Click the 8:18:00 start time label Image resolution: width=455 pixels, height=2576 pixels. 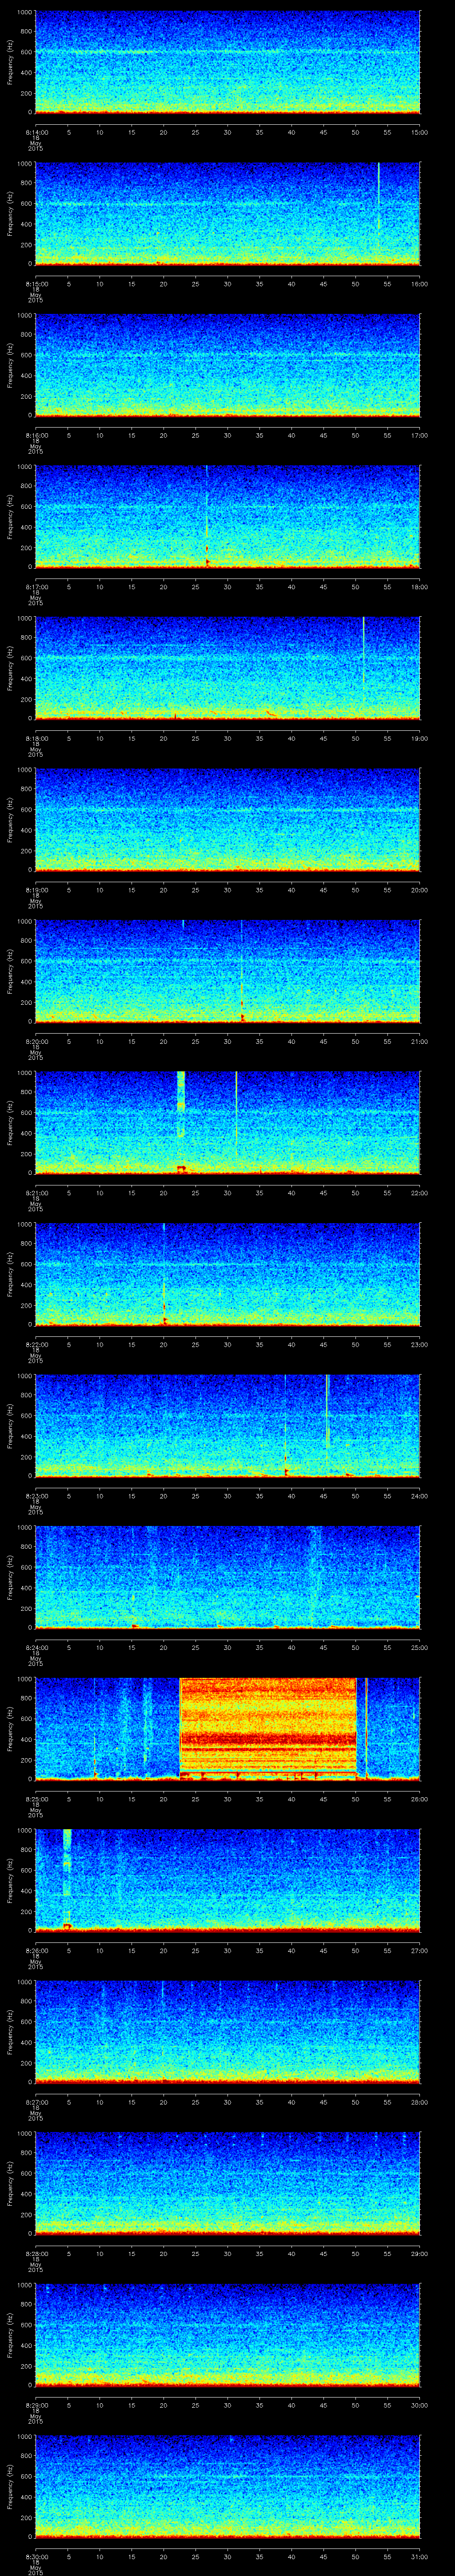click(36, 738)
